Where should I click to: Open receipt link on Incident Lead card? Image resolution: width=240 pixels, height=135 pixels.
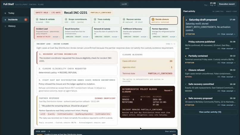tap(56, 37)
